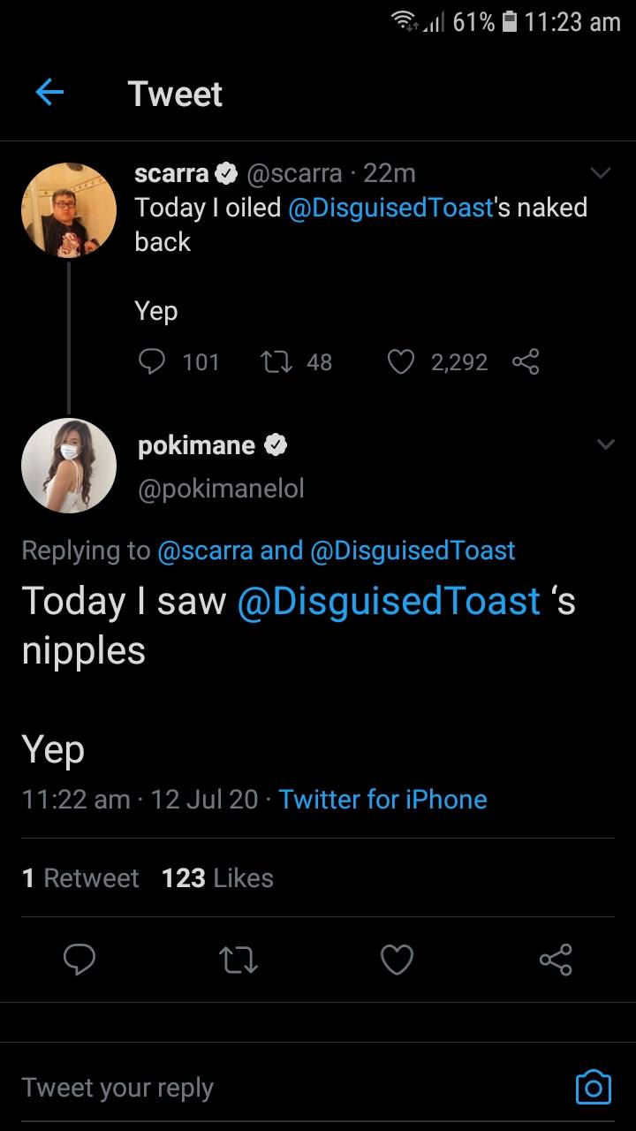The height and width of the screenshot is (1131, 636).
Task: Open camera to attach reply photo
Action: coord(593,1087)
